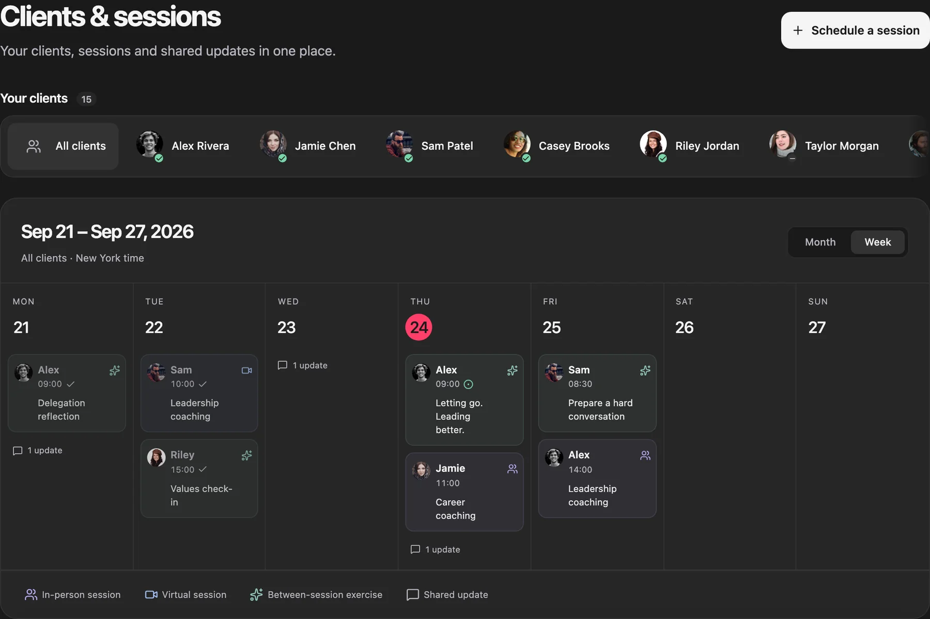Filter by client Alex Rivera
Image resolution: width=930 pixels, height=619 pixels.
(182, 146)
